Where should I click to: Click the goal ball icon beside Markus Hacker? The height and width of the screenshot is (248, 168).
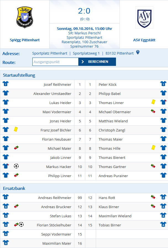point(16,166)
